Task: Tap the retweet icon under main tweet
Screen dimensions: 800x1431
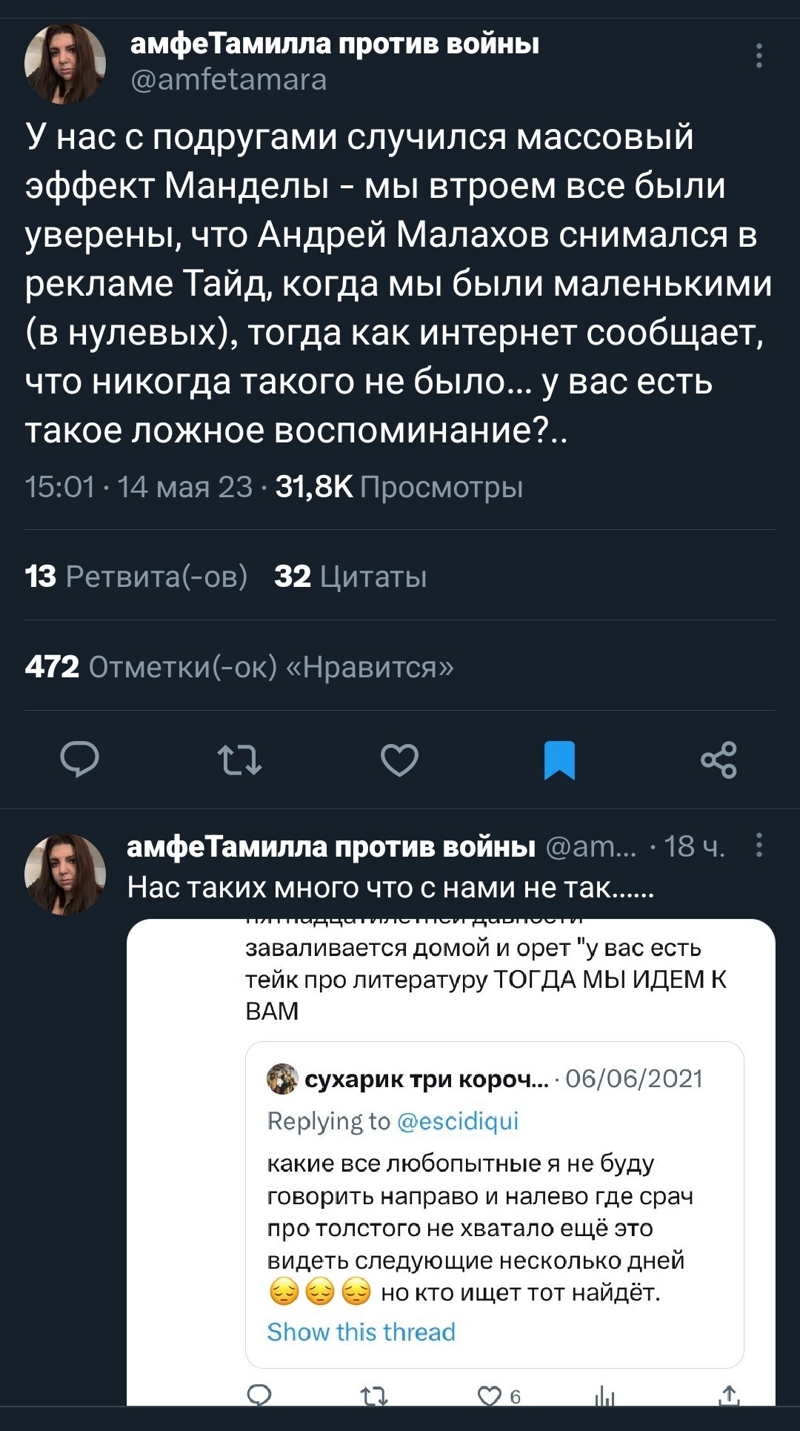Action: tap(239, 760)
